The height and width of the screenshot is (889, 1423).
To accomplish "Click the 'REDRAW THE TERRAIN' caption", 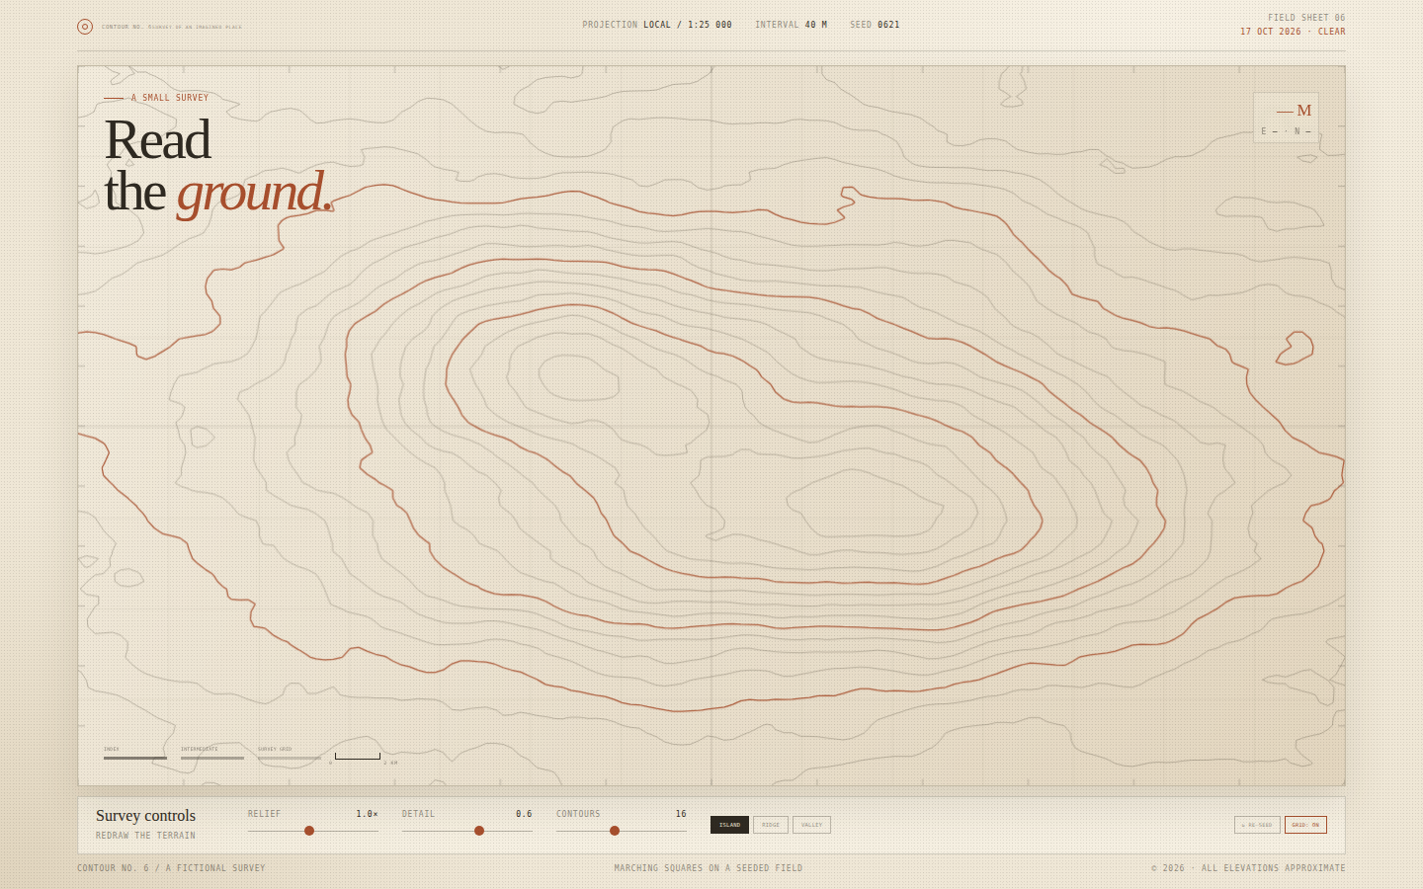I will tap(145, 836).
